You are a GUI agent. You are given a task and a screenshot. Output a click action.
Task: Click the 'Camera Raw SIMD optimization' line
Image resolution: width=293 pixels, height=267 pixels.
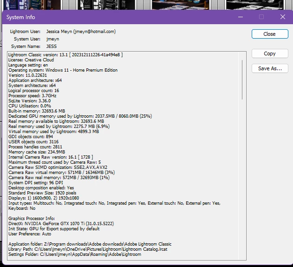[58, 167]
